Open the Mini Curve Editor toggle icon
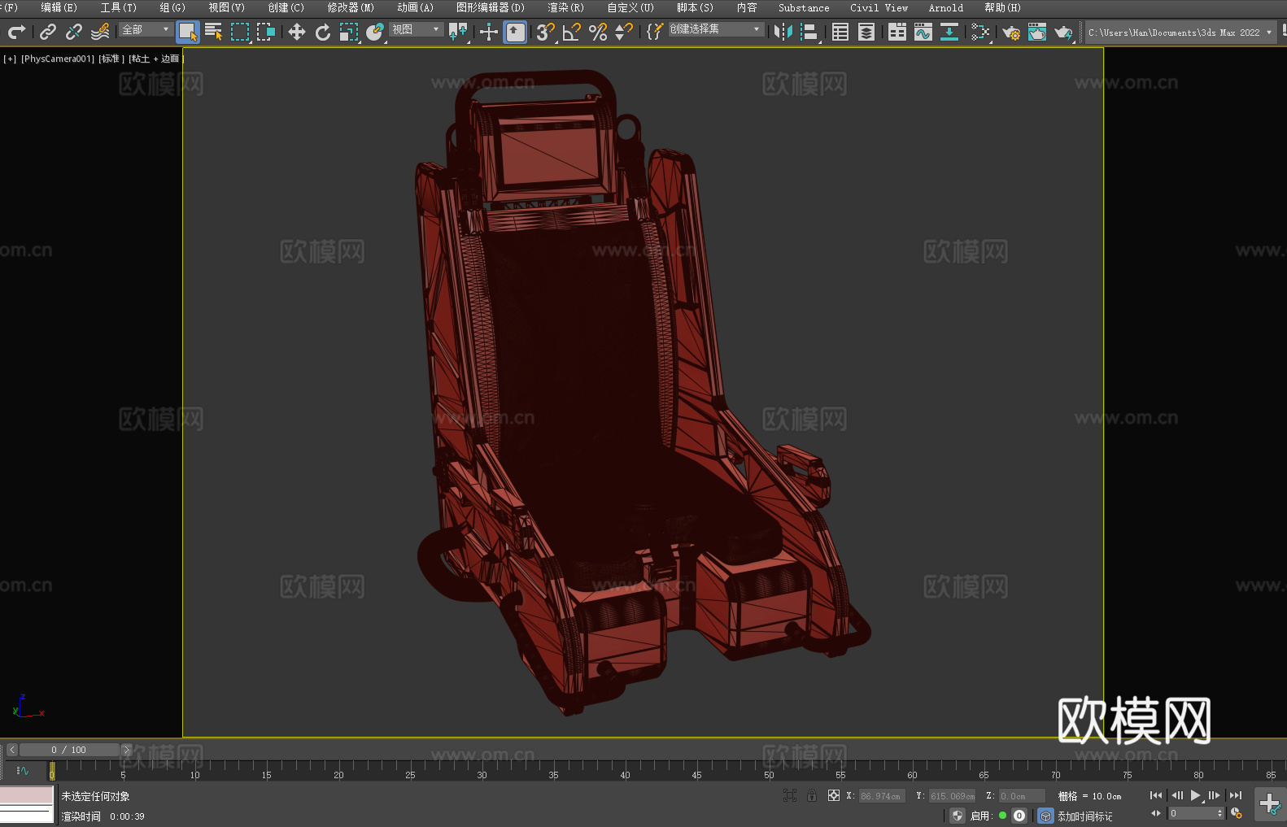 pyautogui.click(x=23, y=770)
